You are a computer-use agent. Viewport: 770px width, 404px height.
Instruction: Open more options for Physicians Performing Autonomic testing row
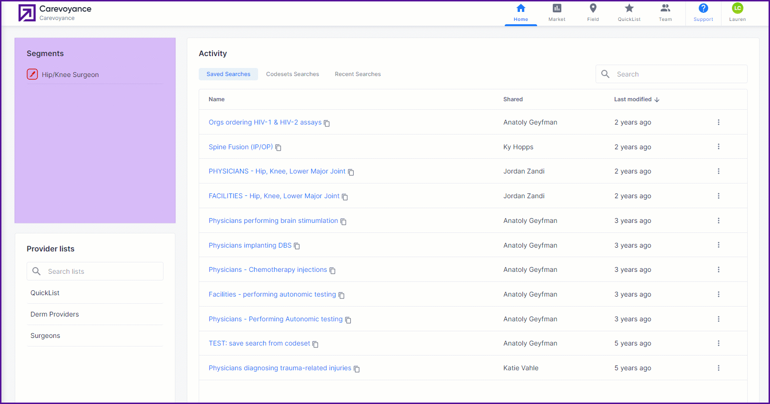pyautogui.click(x=719, y=319)
